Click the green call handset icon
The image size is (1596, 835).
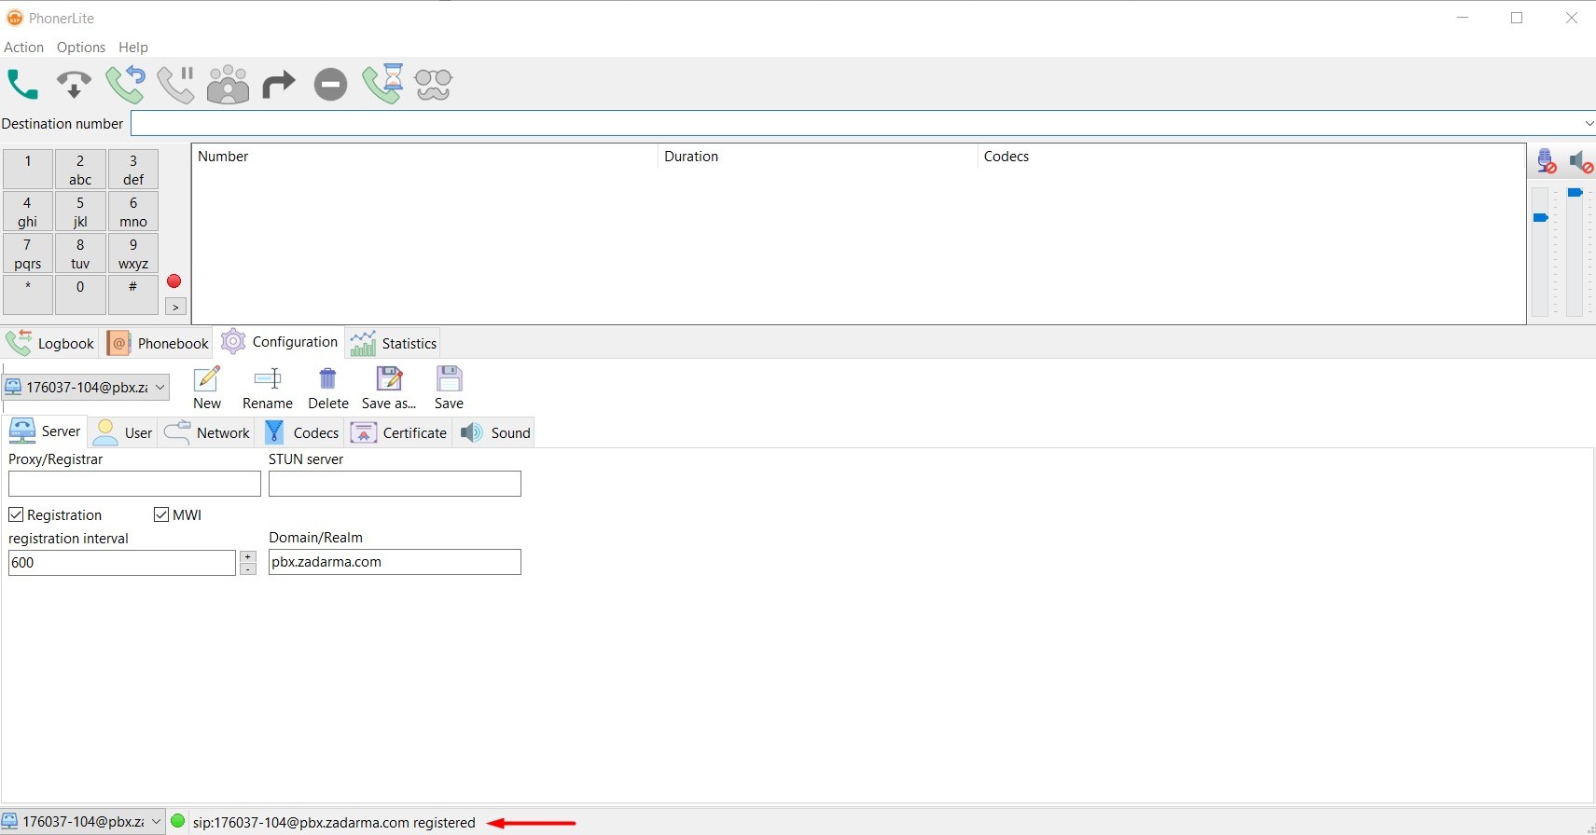point(22,85)
